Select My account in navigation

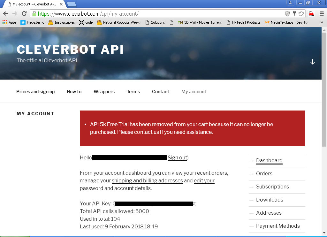(x=194, y=92)
